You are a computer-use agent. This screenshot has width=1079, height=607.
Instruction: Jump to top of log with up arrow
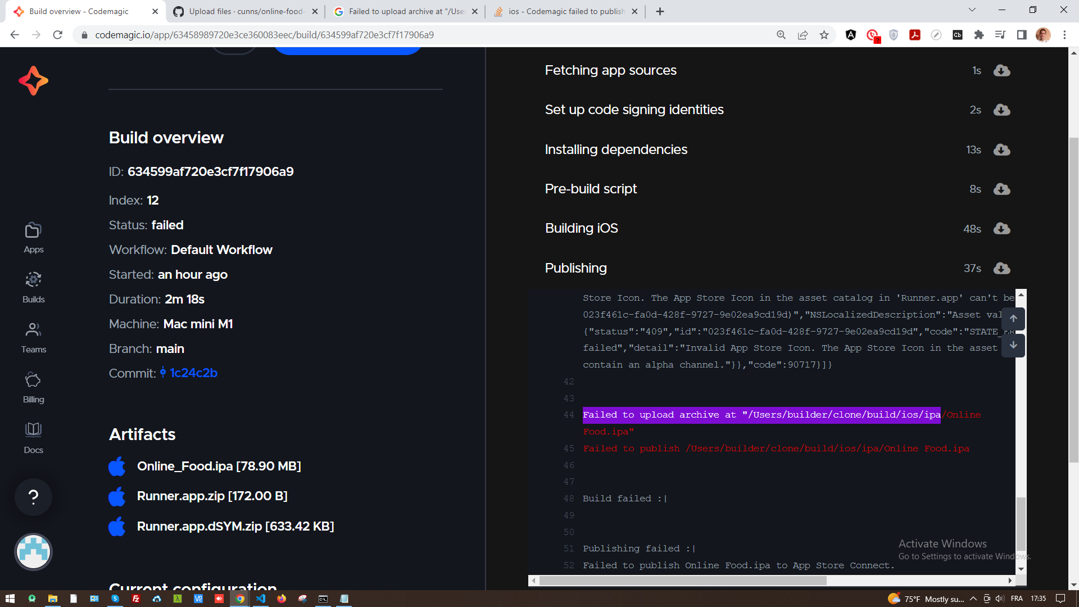click(x=1013, y=319)
